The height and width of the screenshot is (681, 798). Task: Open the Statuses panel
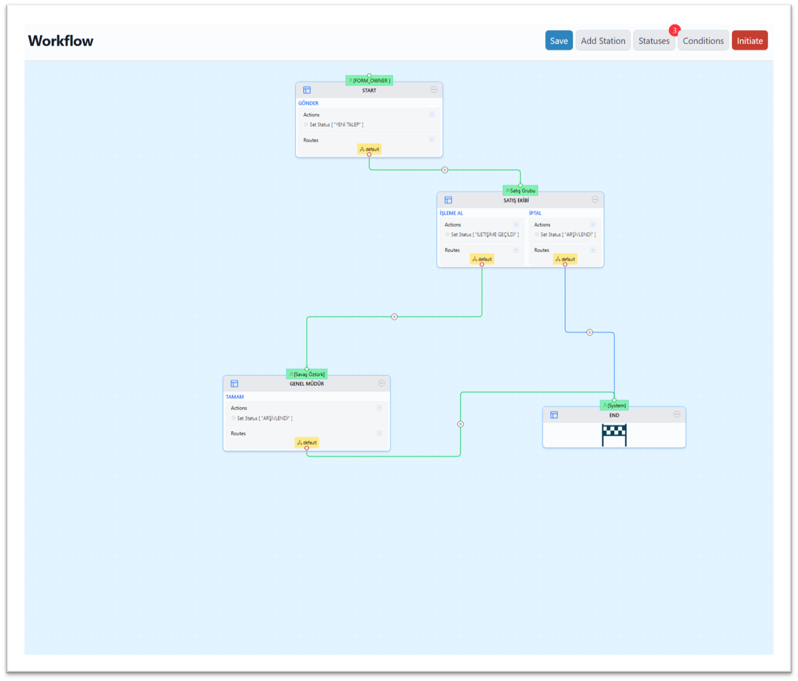654,41
